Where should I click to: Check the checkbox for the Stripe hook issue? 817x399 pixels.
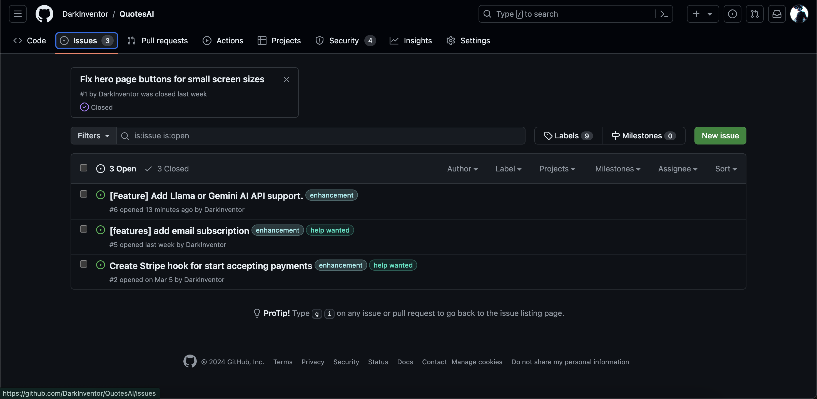(x=83, y=264)
